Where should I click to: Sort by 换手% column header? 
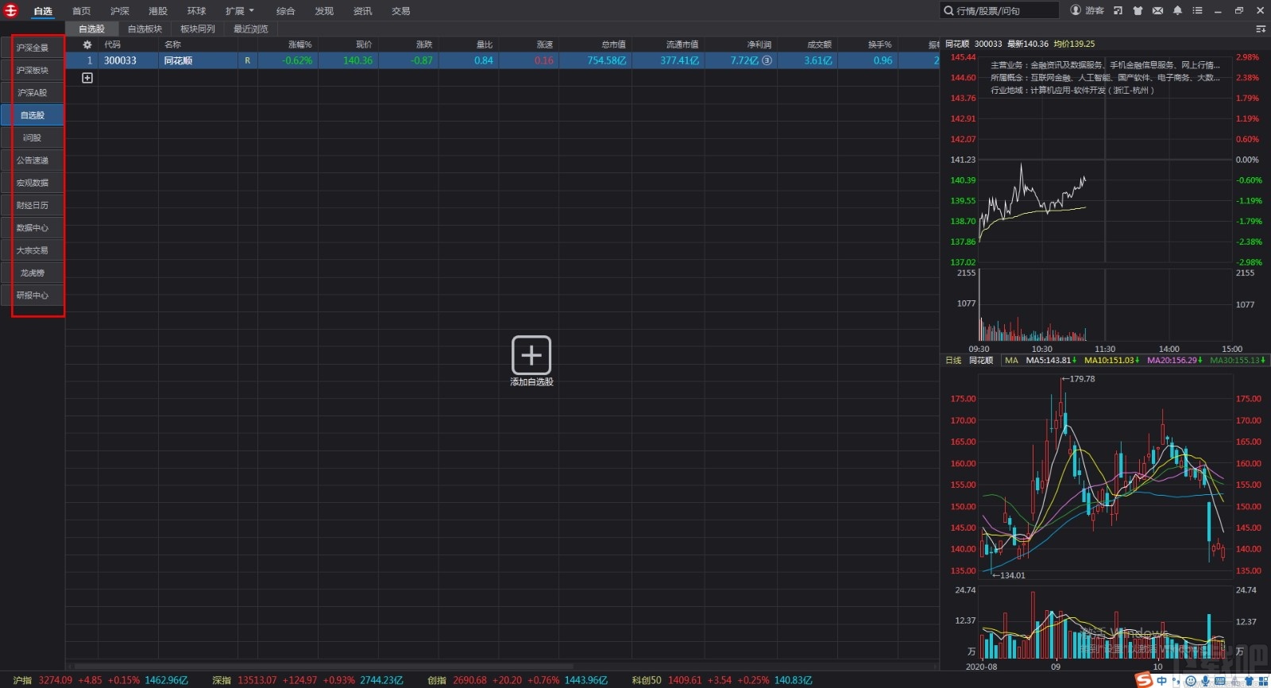pyautogui.click(x=879, y=44)
